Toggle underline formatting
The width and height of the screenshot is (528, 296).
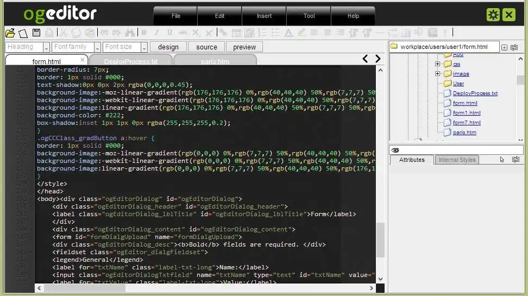pyautogui.click(x=169, y=33)
